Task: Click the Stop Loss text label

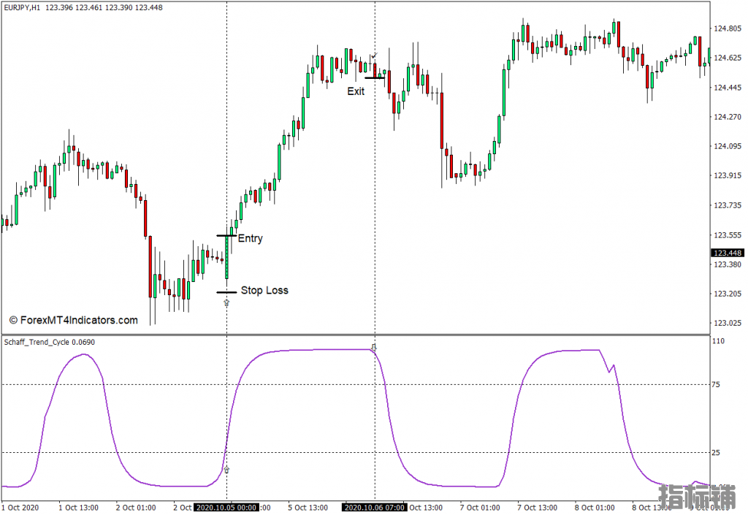Action: (264, 291)
